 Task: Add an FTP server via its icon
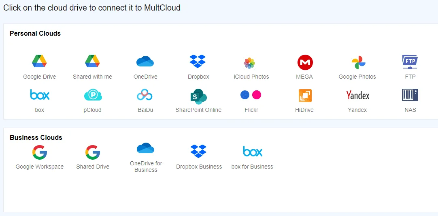[x=410, y=62]
